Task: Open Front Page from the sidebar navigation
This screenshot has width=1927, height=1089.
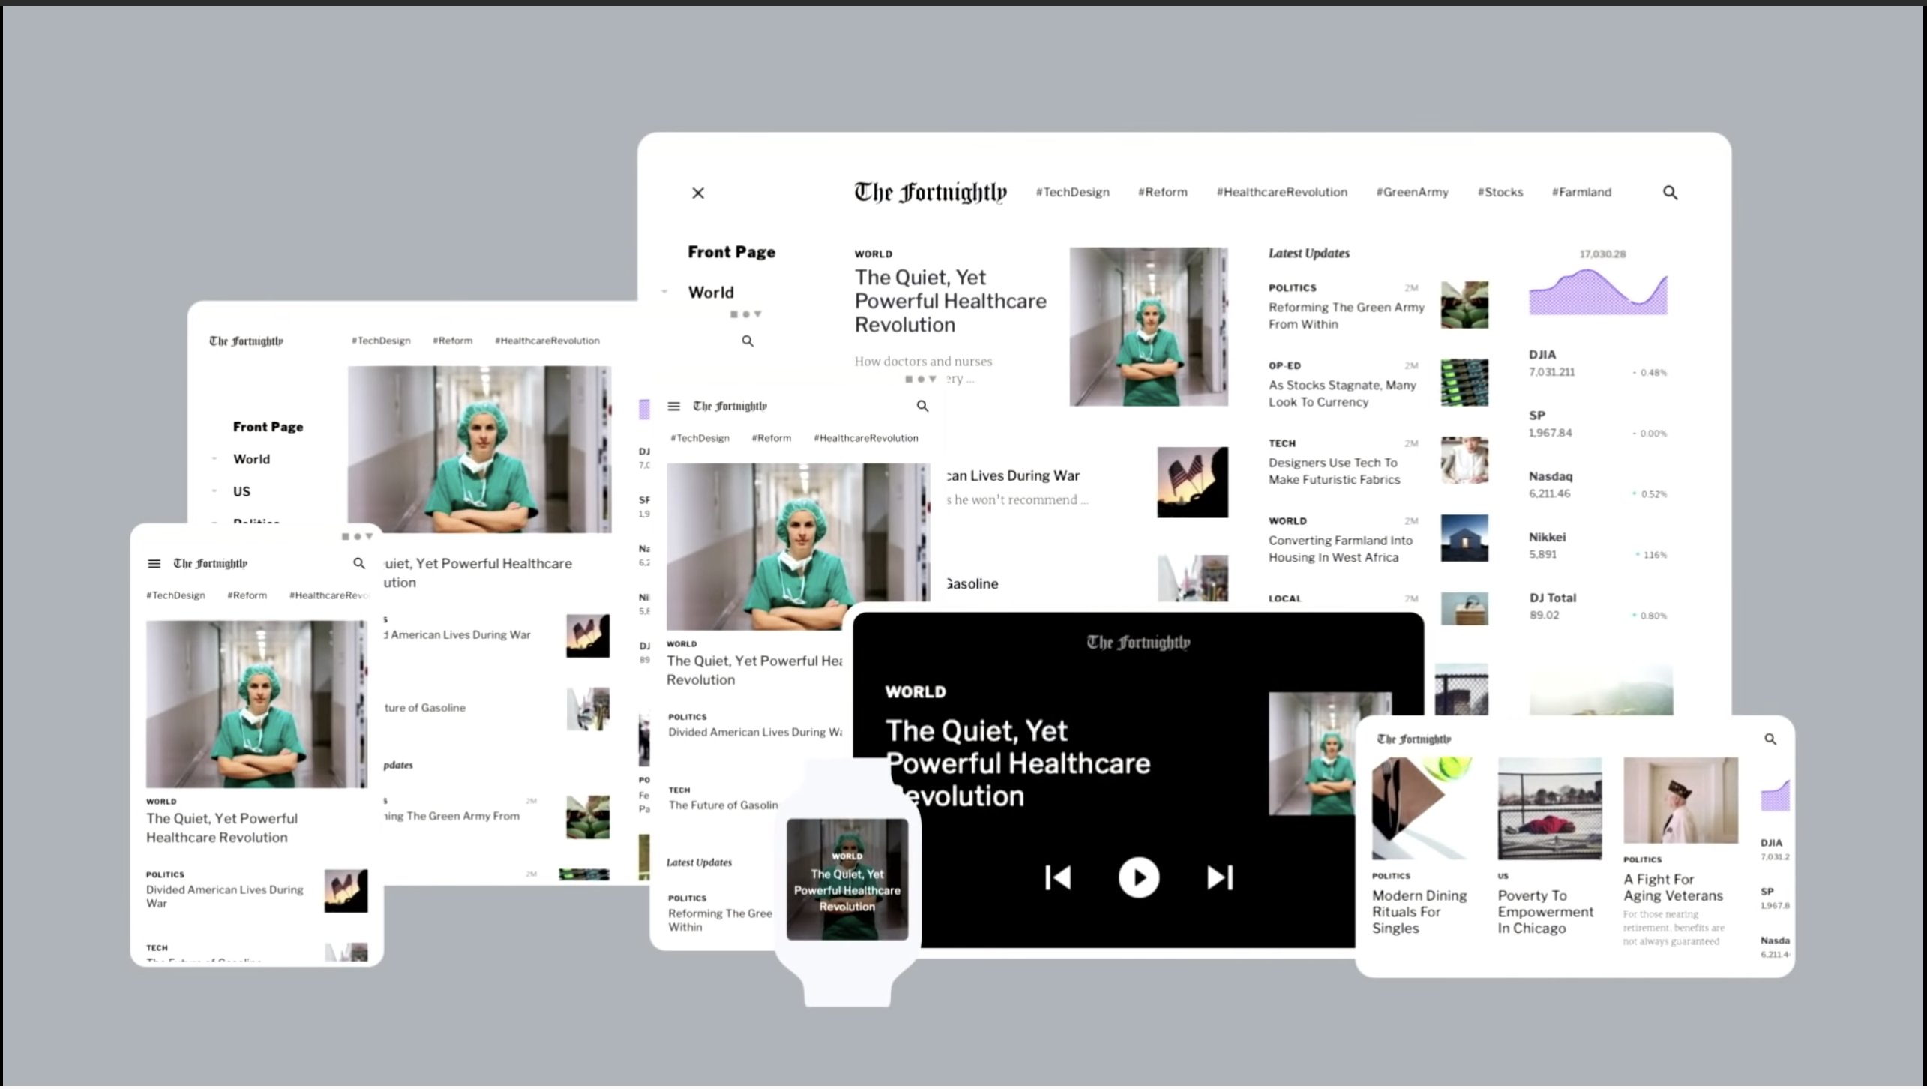Action: click(731, 251)
